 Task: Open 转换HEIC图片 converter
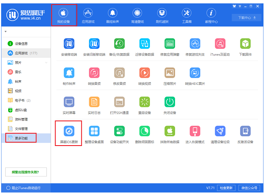click(195, 73)
